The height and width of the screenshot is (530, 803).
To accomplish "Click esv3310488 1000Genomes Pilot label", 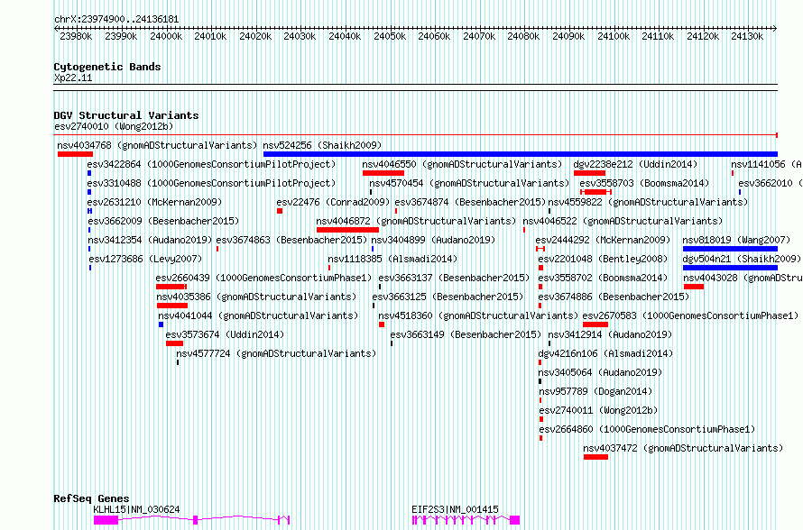I will [x=211, y=183].
